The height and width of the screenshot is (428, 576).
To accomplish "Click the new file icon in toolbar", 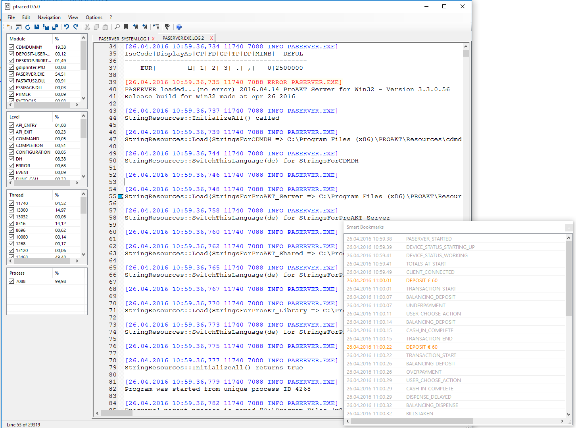I will click(10, 27).
